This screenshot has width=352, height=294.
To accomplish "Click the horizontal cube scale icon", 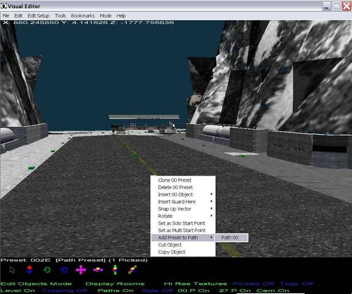I will click(x=98, y=269).
